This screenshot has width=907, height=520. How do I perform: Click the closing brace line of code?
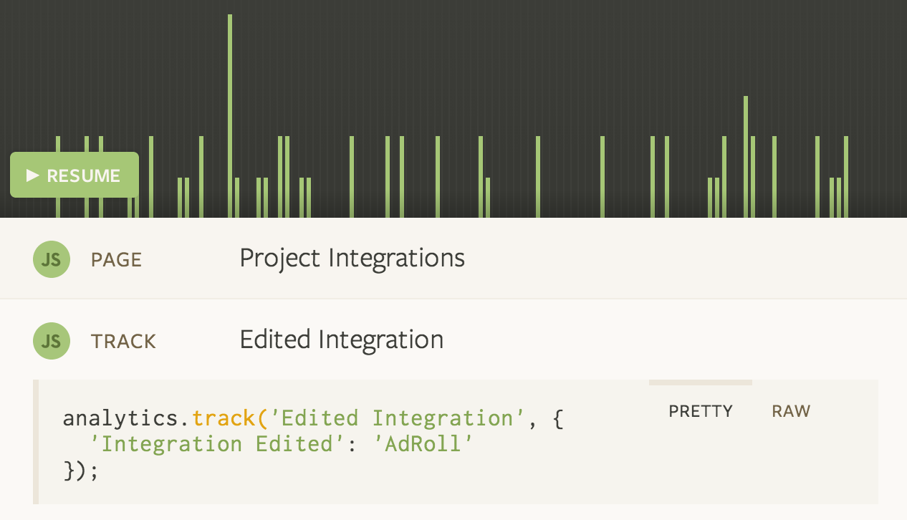click(x=80, y=471)
